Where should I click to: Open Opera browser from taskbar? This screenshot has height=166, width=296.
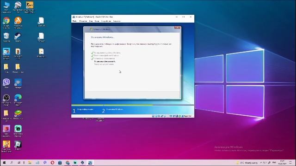52,163
